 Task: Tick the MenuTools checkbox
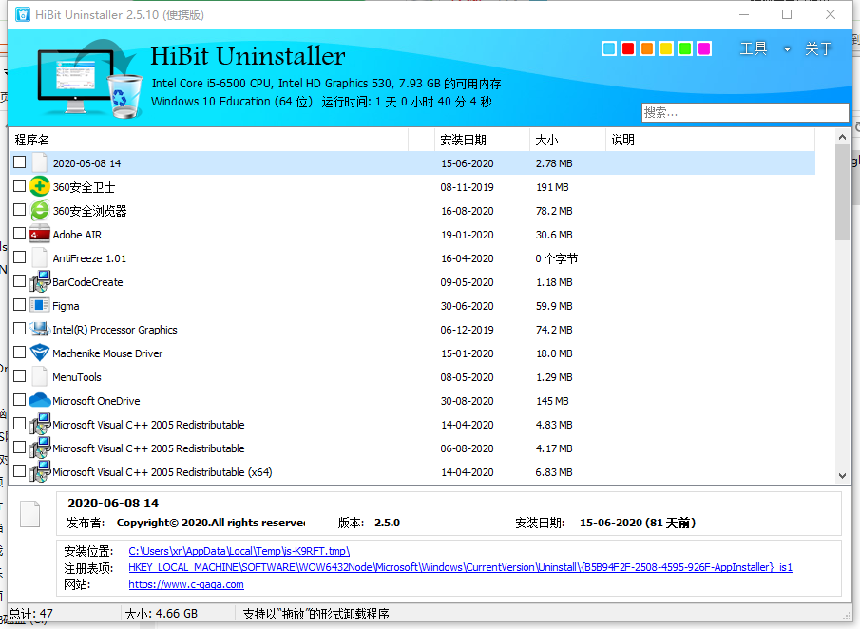(19, 375)
